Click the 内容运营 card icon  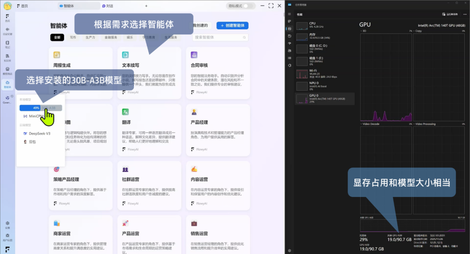click(x=194, y=169)
